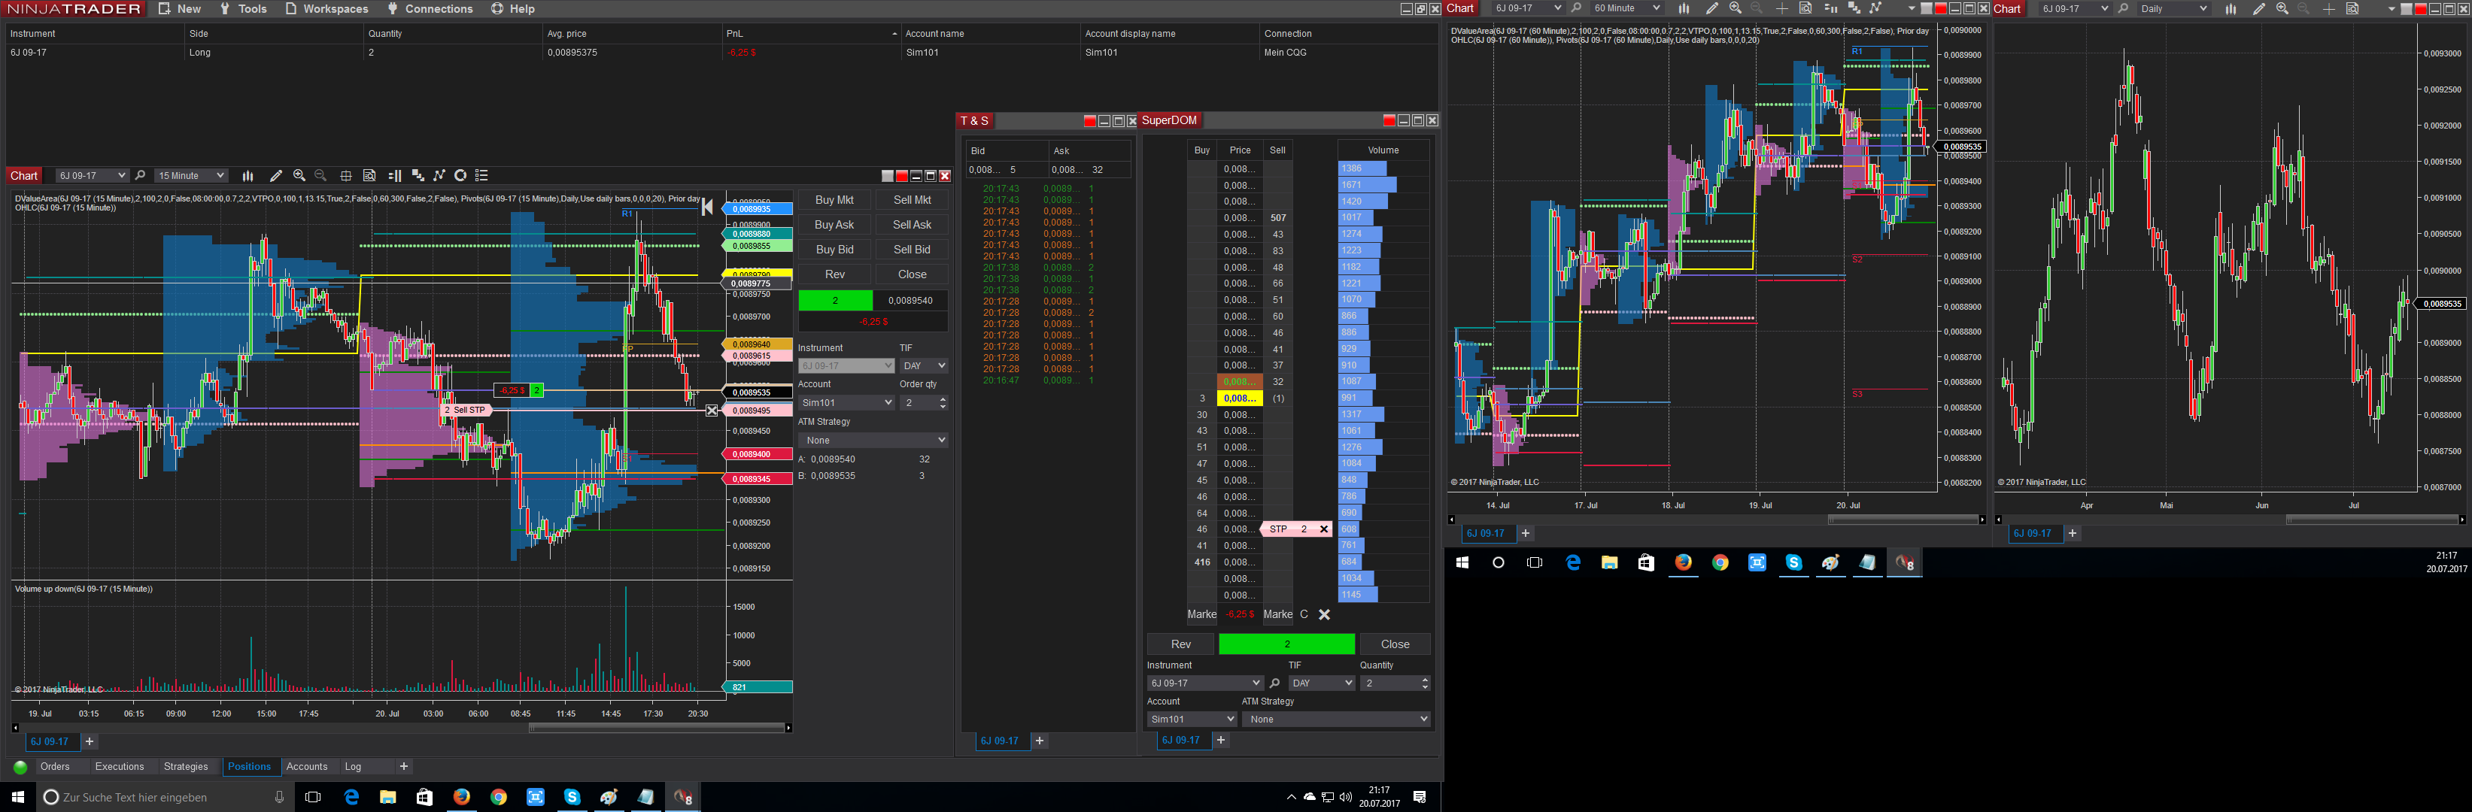Open the New menu
Image resolution: width=2472 pixels, height=812 pixels.
coord(180,8)
